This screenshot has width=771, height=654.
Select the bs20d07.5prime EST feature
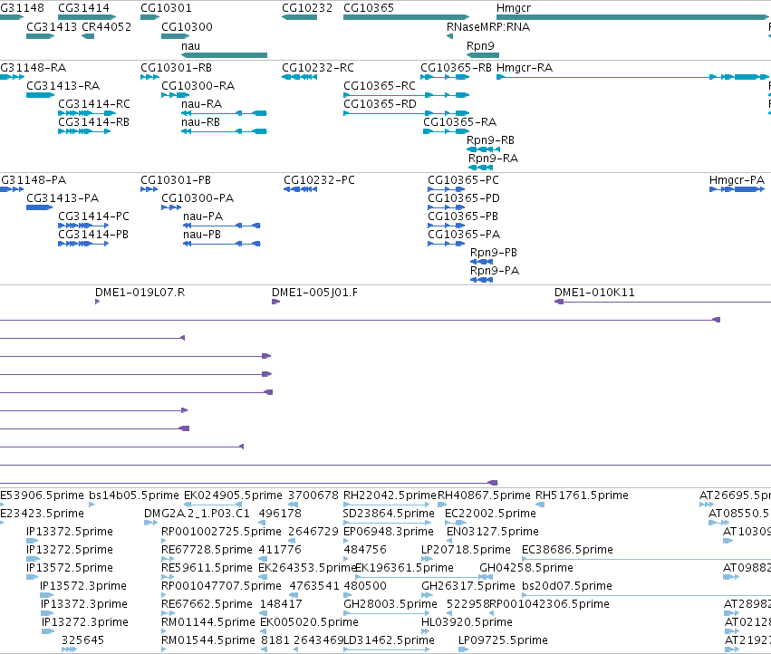click(647, 595)
